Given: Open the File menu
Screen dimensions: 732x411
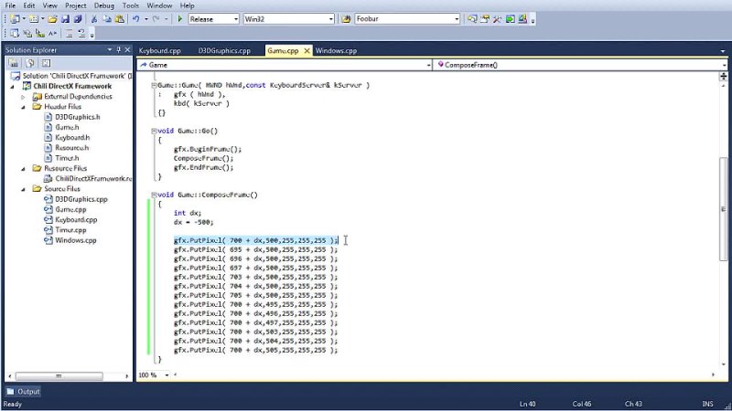Looking at the screenshot, I should coord(10,5).
